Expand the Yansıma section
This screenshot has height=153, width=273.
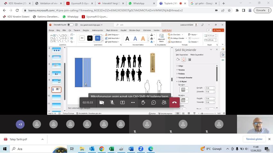point(181,70)
